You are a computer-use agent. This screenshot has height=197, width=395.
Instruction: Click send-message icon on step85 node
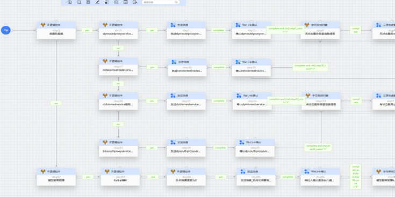[x=243, y=172]
